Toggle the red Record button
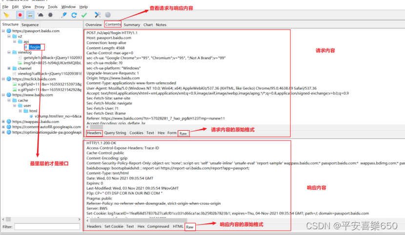405x235 pixels. click(20, 15)
